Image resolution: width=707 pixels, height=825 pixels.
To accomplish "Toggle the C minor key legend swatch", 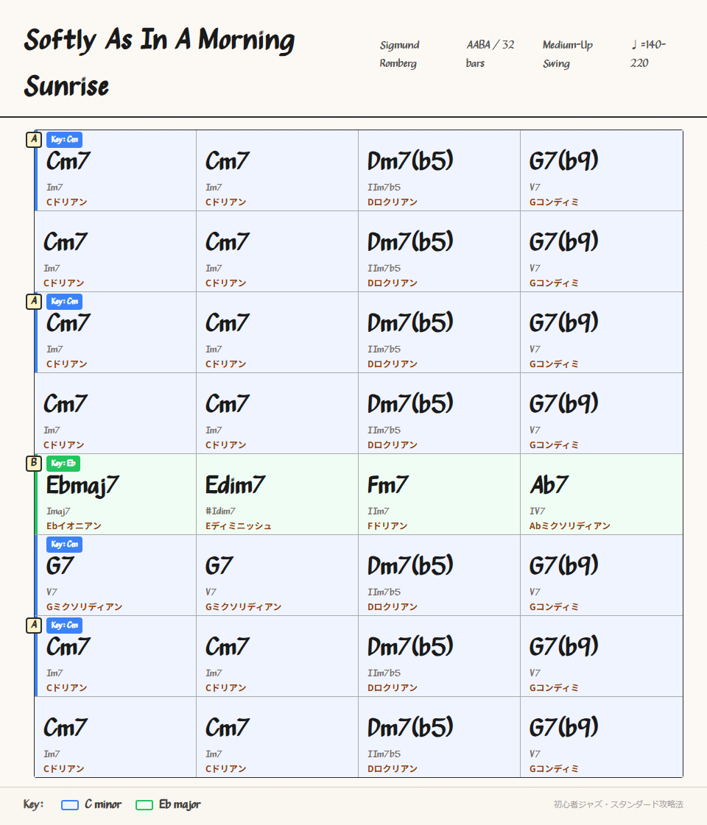I will coord(71,804).
